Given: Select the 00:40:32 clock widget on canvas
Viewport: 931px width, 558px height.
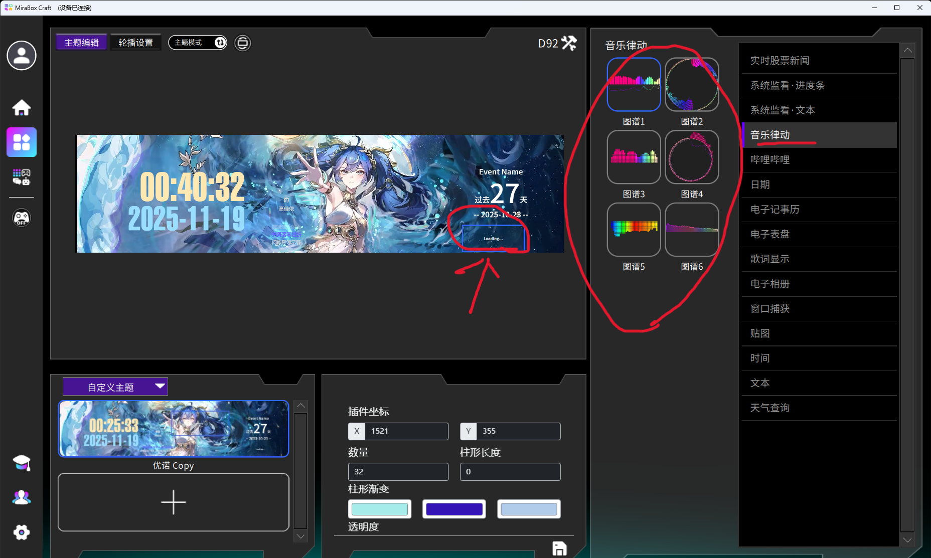Looking at the screenshot, I should (192, 188).
